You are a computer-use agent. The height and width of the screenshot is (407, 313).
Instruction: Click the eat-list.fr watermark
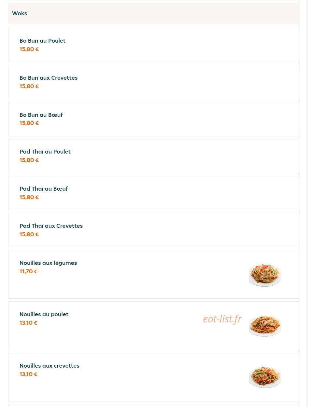(222, 319)
